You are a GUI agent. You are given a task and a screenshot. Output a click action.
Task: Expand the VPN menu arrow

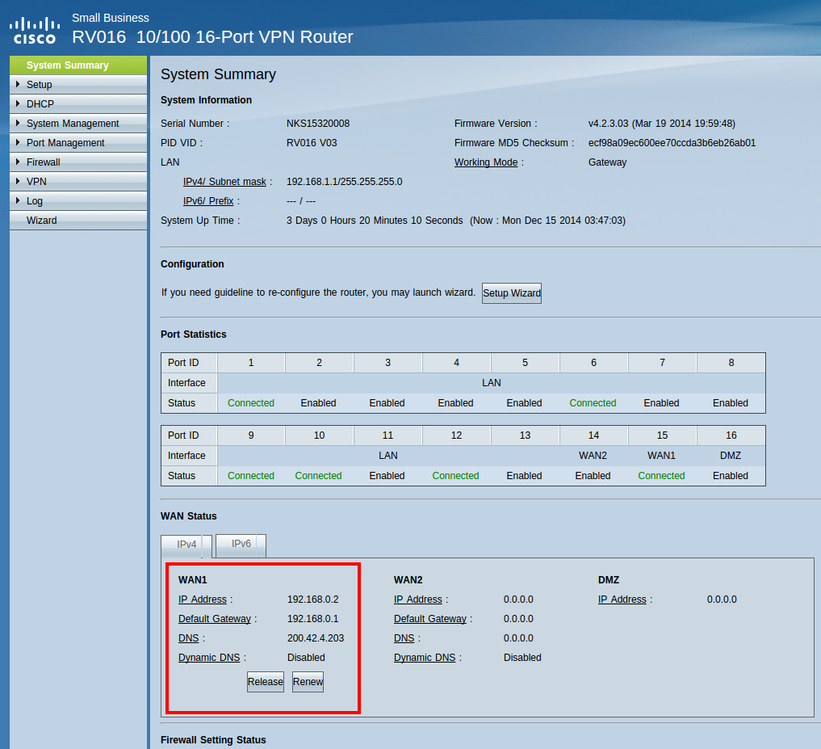click(18, 181)
